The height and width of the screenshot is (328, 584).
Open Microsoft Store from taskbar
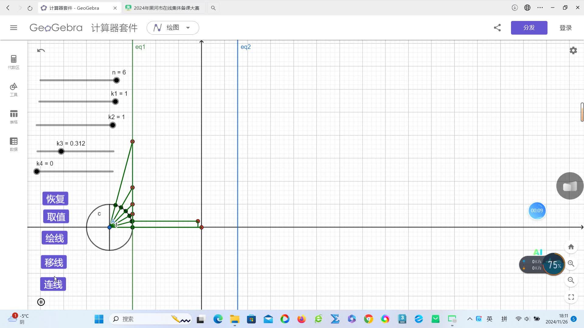251,319
